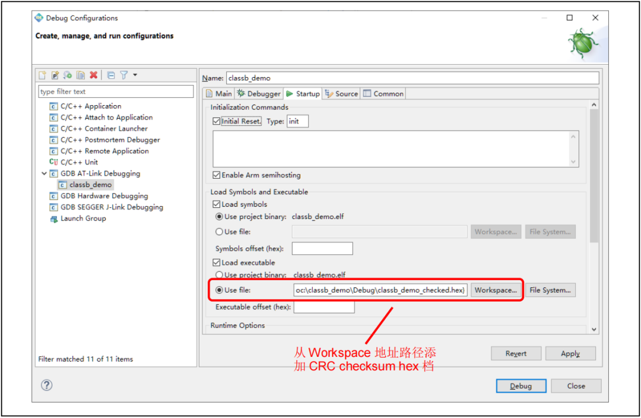Click the Collapse All icon
Viewport: 641px width, 418px height.
pyautogui.click(x=111, y=75)
